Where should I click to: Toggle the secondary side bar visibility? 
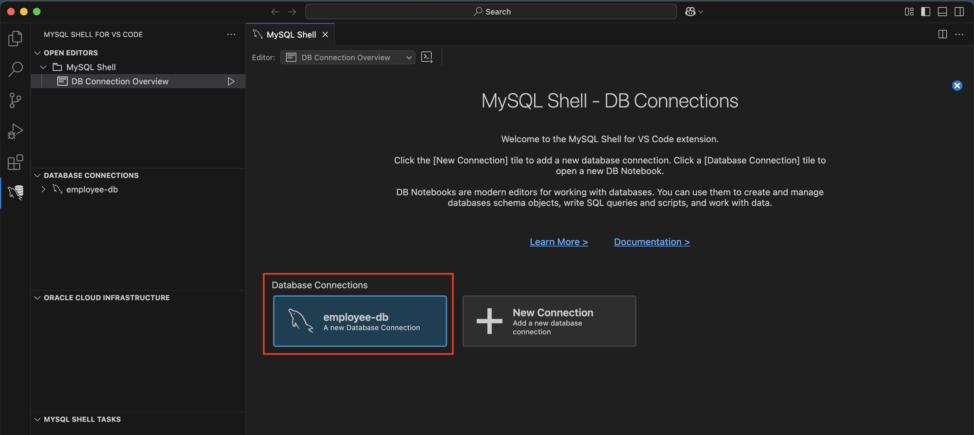[959, 12]
